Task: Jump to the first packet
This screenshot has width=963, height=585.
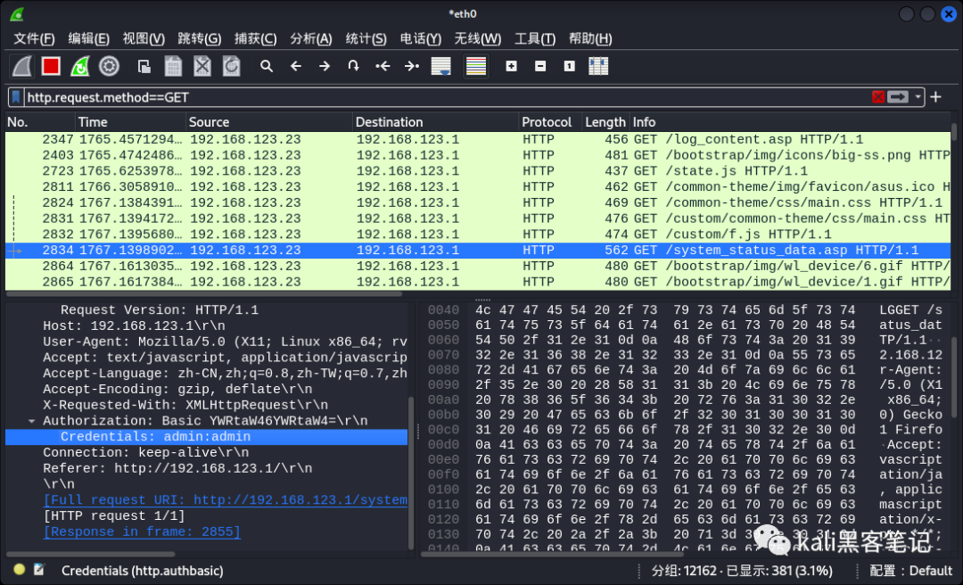Action: coord(383,66)
